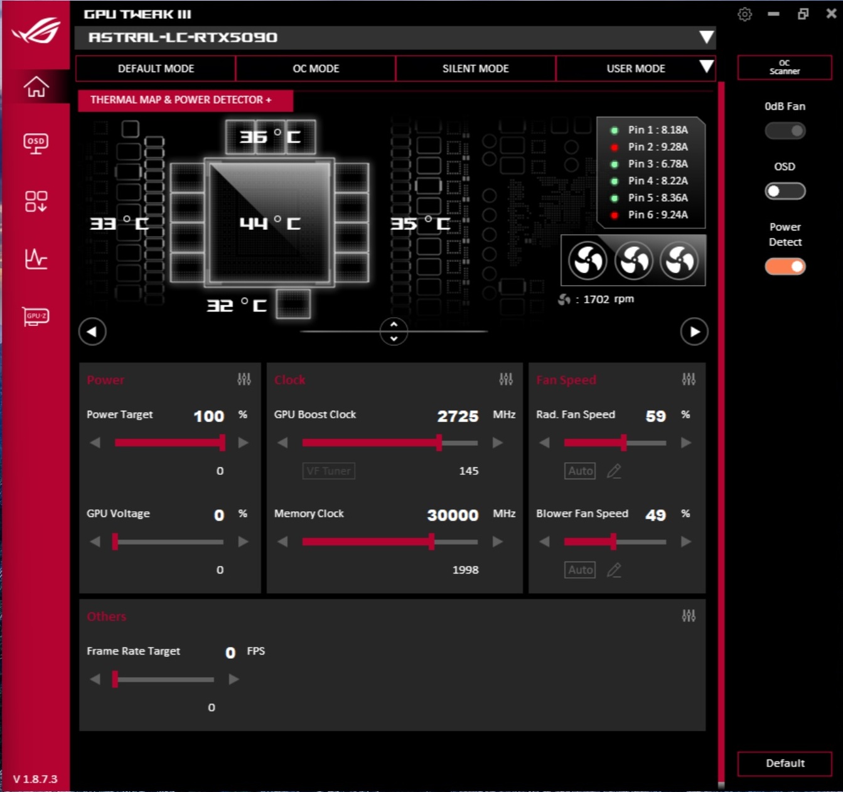
Task: Open the settings gear icon
Action: coord(744,14)
